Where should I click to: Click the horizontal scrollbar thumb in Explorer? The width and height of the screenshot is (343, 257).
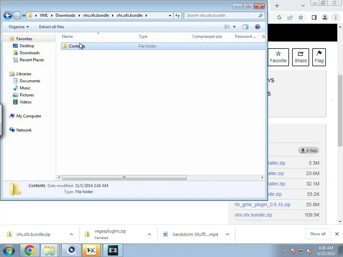[x=124, y=177]
